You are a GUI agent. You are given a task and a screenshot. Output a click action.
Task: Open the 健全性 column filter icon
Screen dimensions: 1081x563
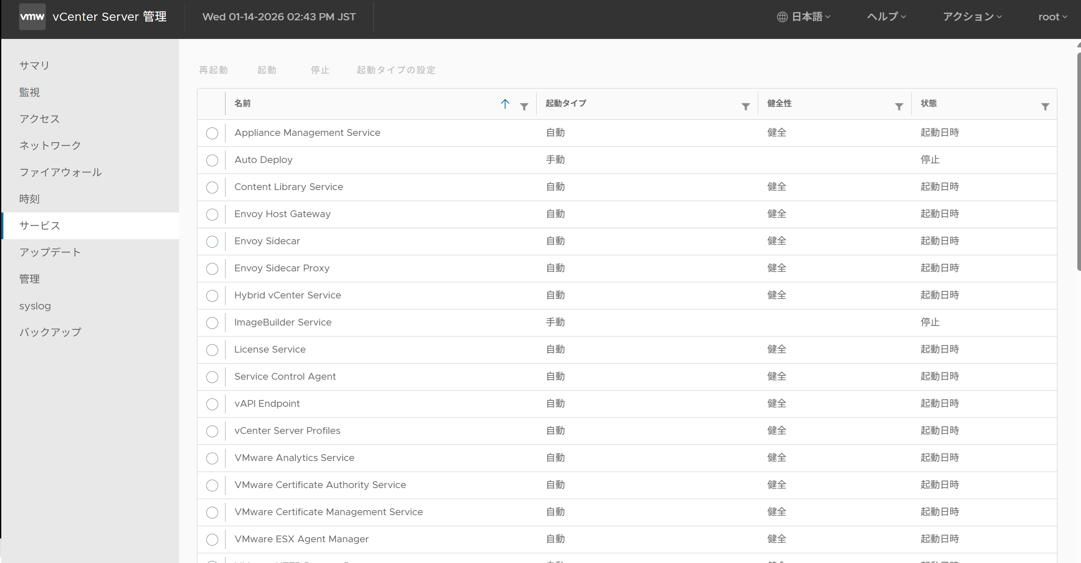pos(899,107)
